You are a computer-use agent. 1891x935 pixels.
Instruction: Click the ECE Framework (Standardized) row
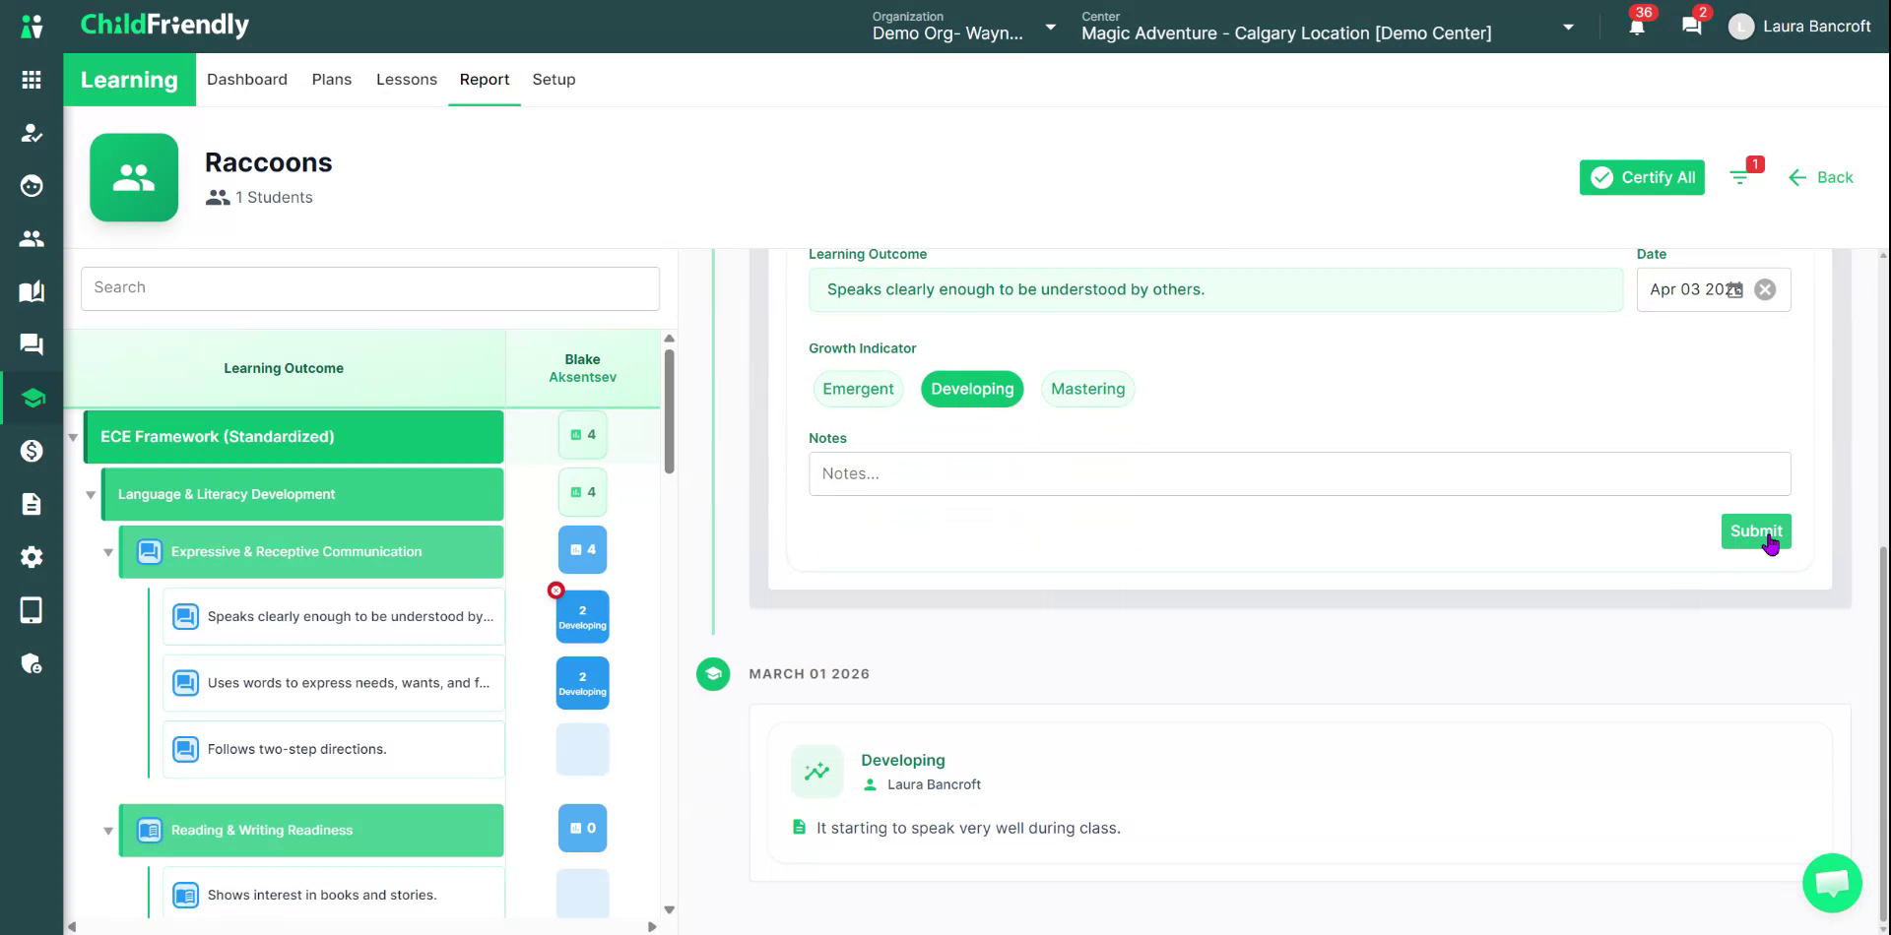[293, 437]
